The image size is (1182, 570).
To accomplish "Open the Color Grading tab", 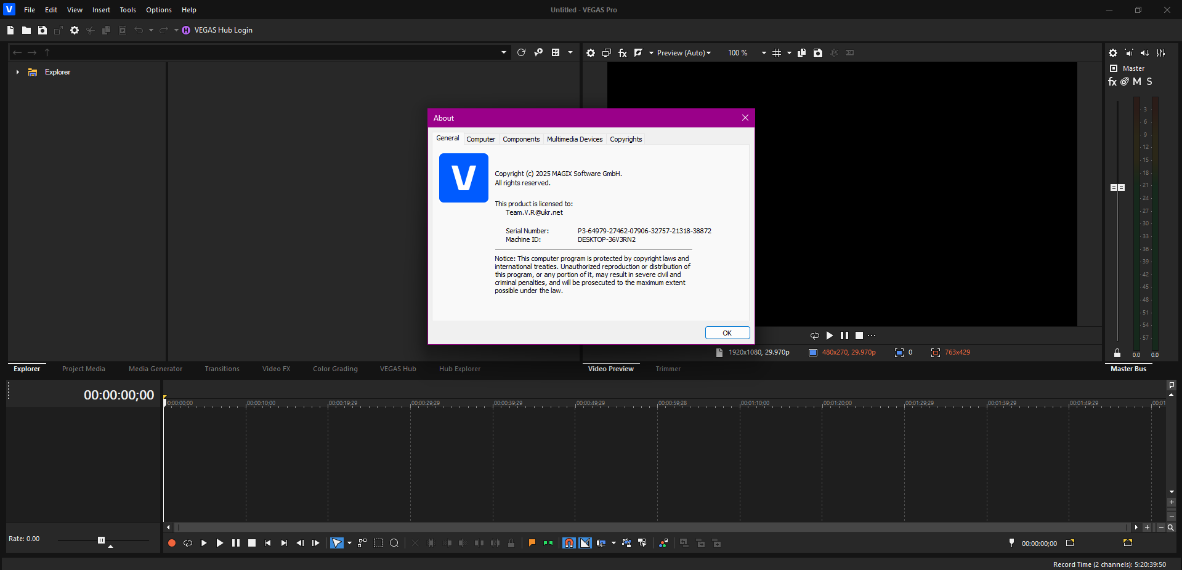I will (335, 369).
